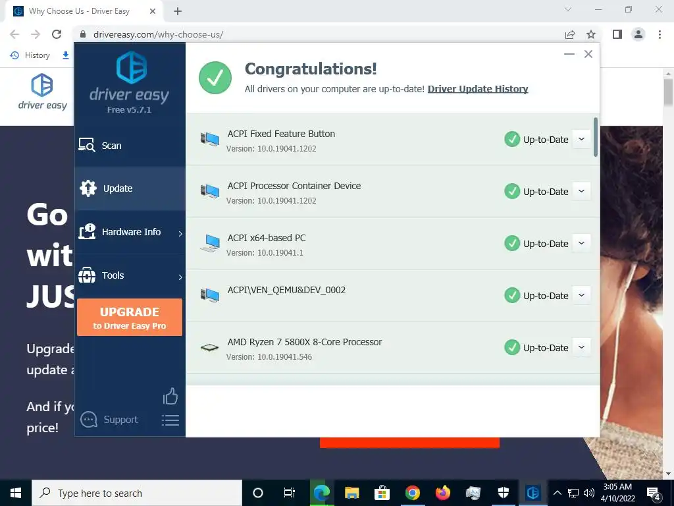The width and height of the screenshot is (674, 506).
Task: Open Microsoft Edge from taskbar
Action: (x=321, y=493)
